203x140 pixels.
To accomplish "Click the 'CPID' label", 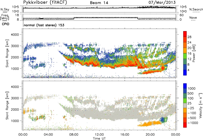I will point(6,24).
